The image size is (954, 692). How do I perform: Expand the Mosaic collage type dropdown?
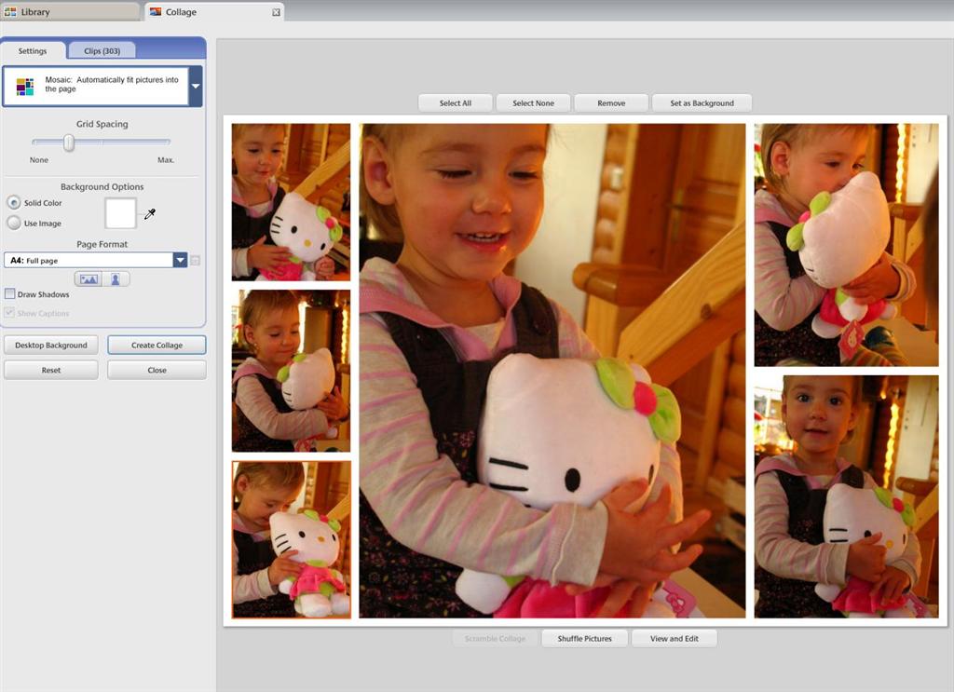[196, 87]
